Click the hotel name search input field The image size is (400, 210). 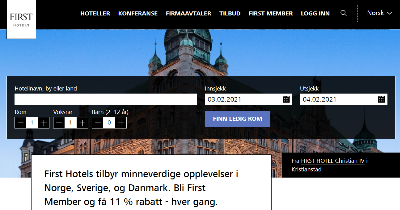106,99
